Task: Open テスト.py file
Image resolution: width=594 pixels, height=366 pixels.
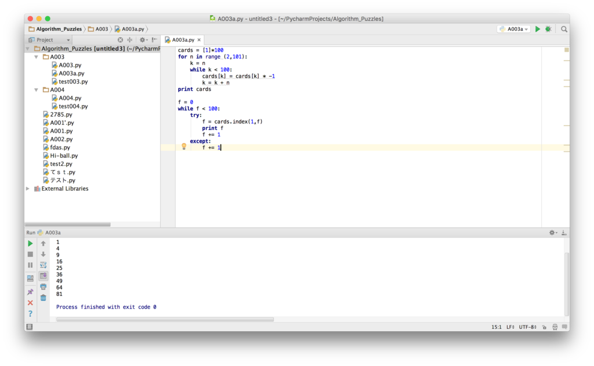Action: tap(59, 180)
